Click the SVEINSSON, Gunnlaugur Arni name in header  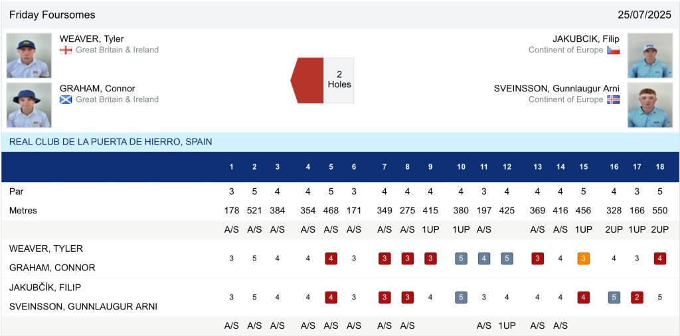(556, 88)
